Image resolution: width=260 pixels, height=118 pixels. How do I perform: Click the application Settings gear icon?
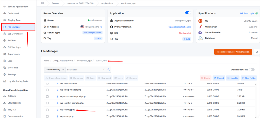pos(5,74)
